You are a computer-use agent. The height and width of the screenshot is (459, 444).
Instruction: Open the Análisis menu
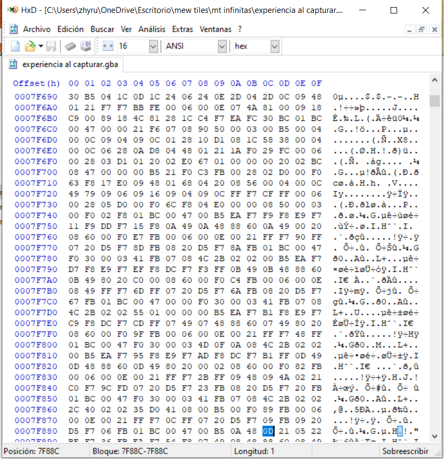(152, 29)
